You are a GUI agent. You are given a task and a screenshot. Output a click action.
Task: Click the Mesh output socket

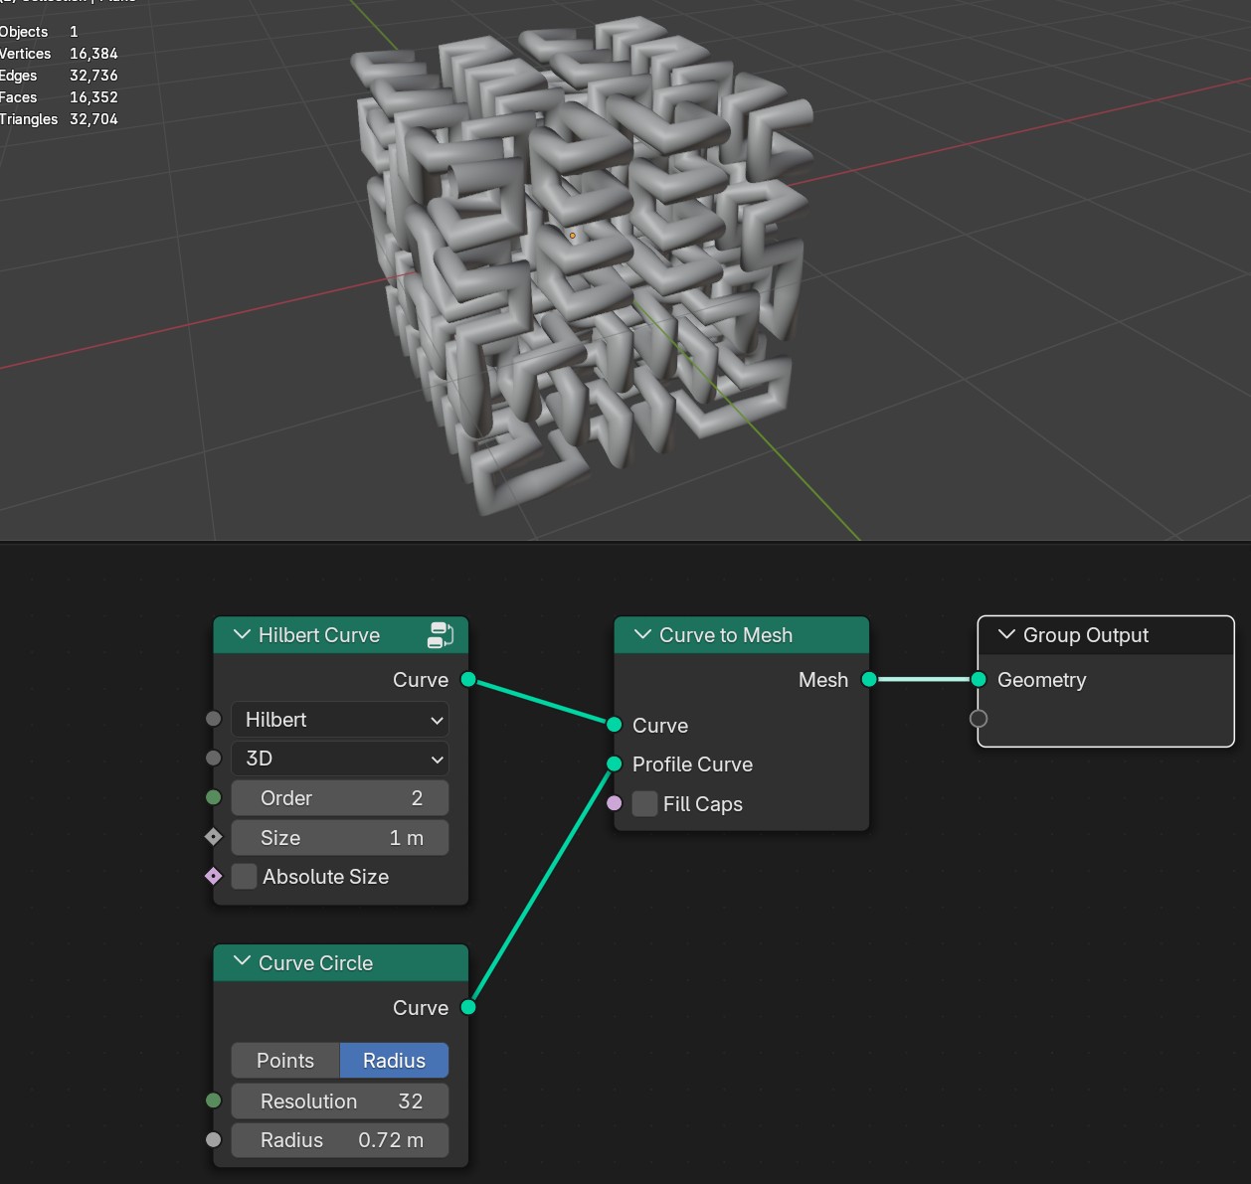pos(869,679)
